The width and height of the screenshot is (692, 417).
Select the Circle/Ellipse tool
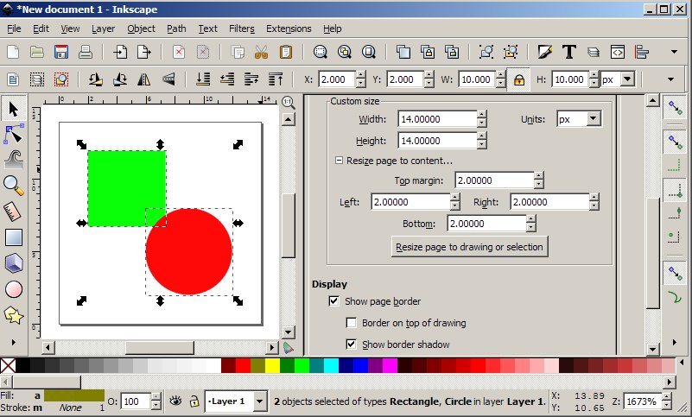click(13, 288)
